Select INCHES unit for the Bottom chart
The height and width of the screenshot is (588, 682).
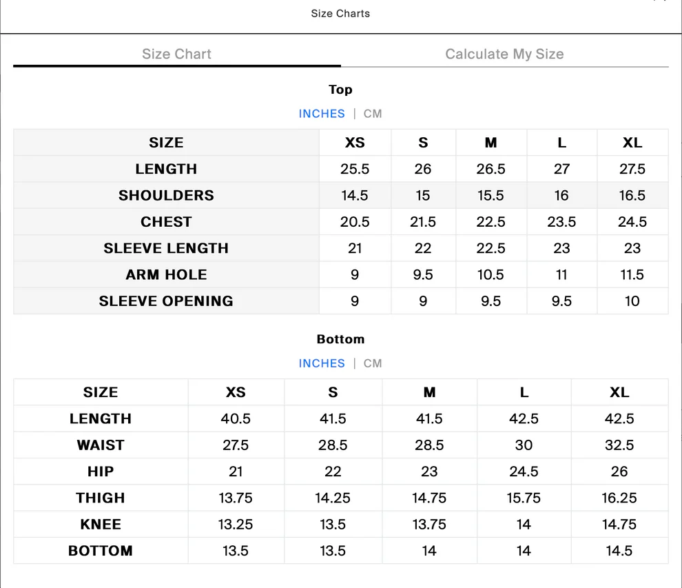point(322,363)
